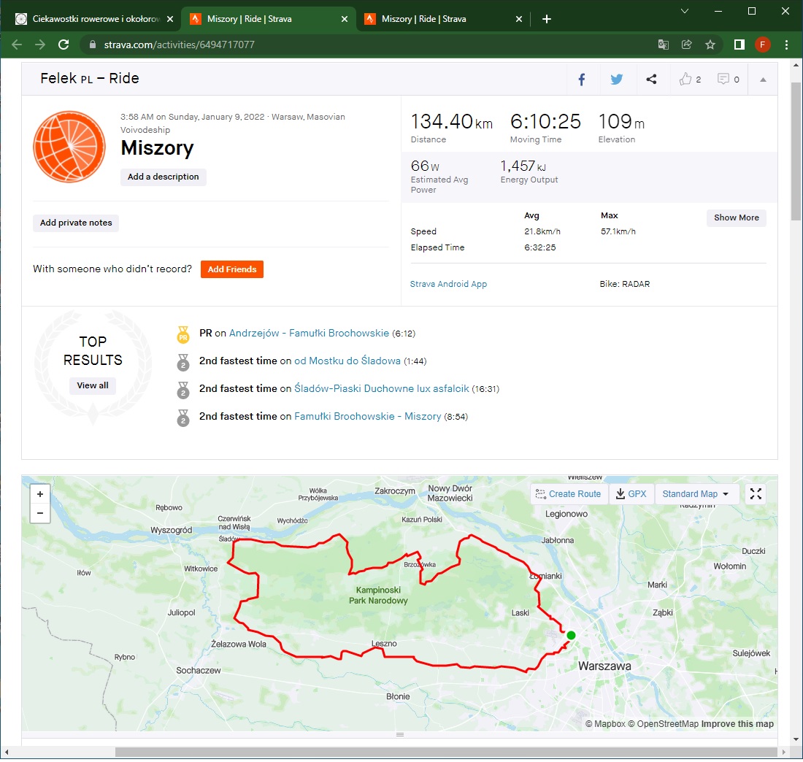Zoom in on the route map
803x762 pixels.
tap(40, 494)
